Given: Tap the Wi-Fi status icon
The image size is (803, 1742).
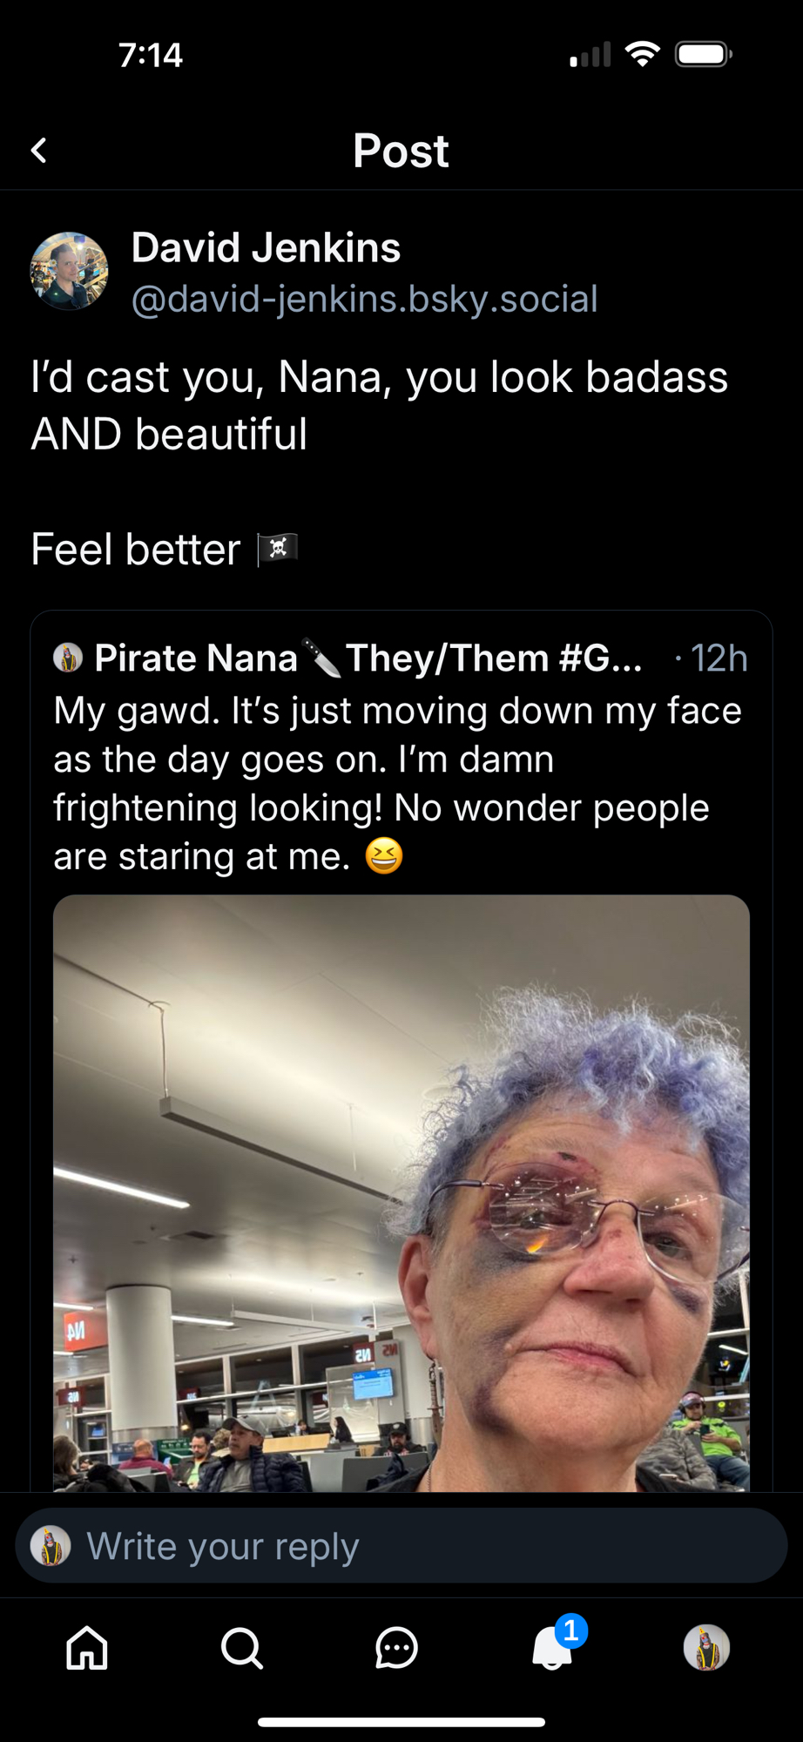Looking at the screenshot, I should pos(642,55).
